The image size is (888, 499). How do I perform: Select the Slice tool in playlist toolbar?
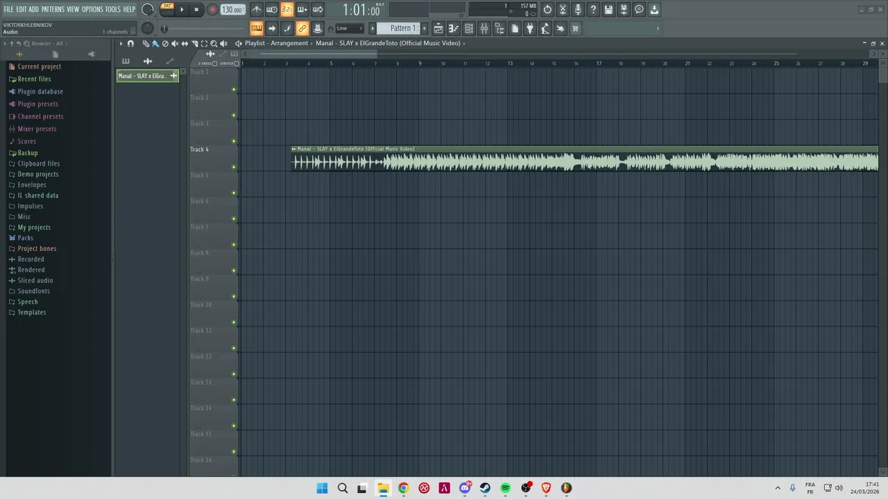pos(194,43)
